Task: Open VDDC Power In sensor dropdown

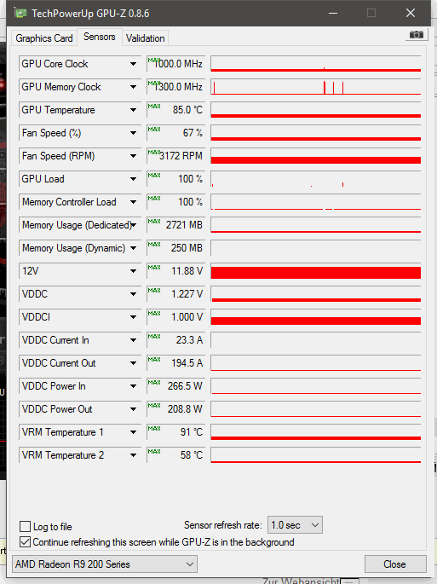Action: 133,386
